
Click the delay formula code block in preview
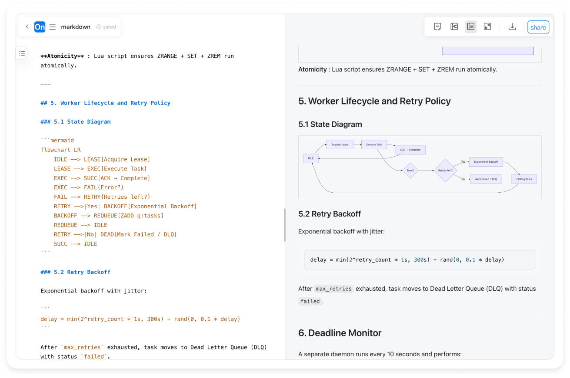tap(420, 260)
